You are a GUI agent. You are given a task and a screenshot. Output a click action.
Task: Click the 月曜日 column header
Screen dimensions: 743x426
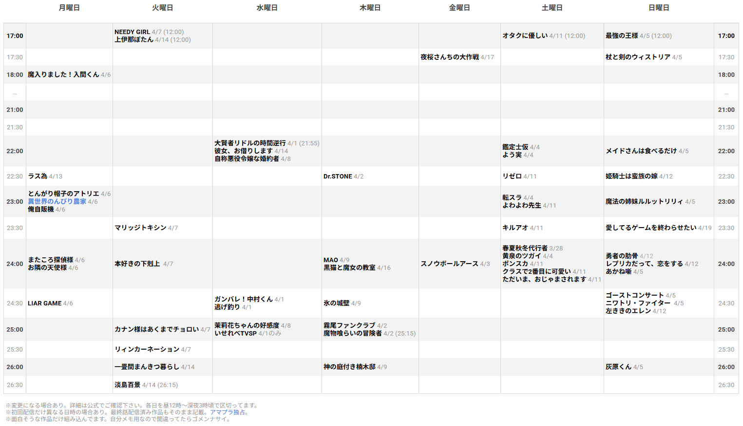click(x=69, y=8)
